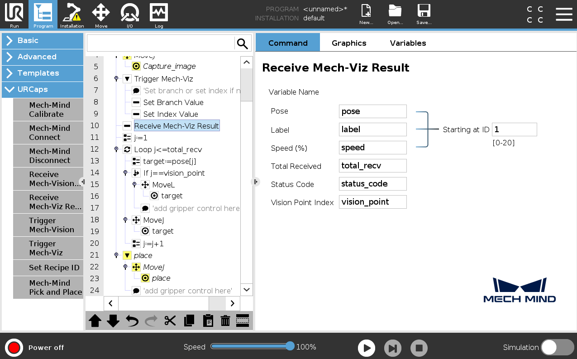Click the Label variable name field
The image size is (577, 359).
tap(373, 129)
